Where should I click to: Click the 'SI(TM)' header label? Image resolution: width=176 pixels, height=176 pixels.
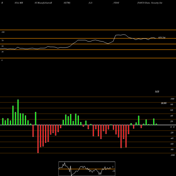(x=67, y=3)
